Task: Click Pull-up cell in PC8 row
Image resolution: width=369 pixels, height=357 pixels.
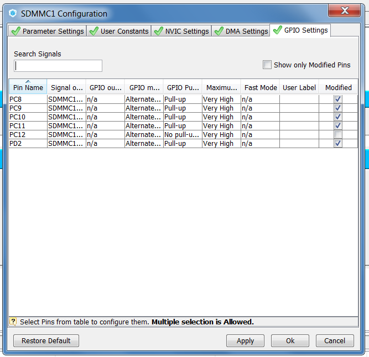Action: pos(183,99)
